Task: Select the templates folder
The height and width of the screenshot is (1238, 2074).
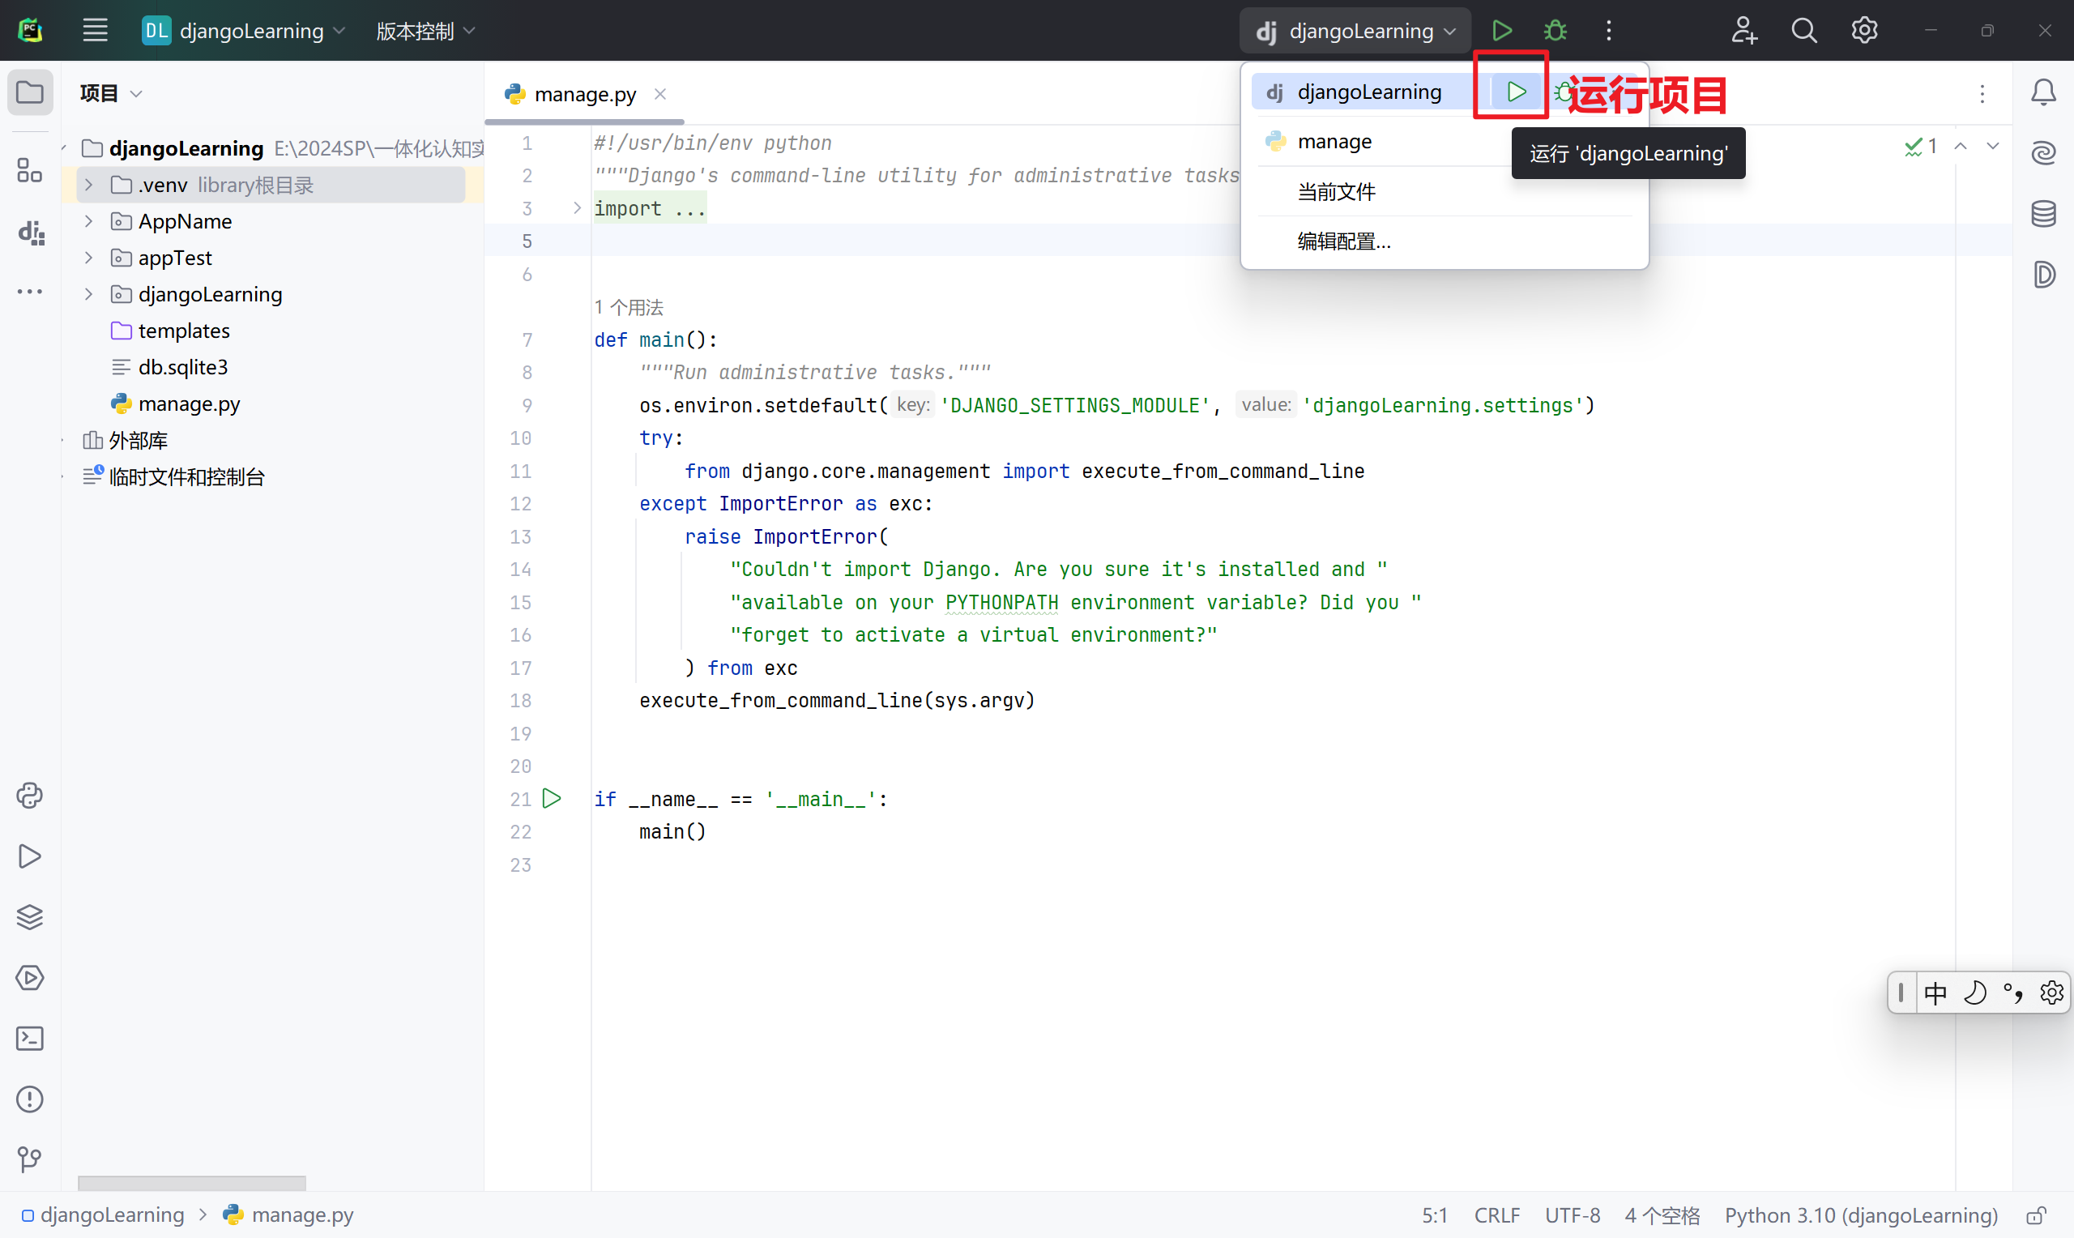Action: [183, 331]
